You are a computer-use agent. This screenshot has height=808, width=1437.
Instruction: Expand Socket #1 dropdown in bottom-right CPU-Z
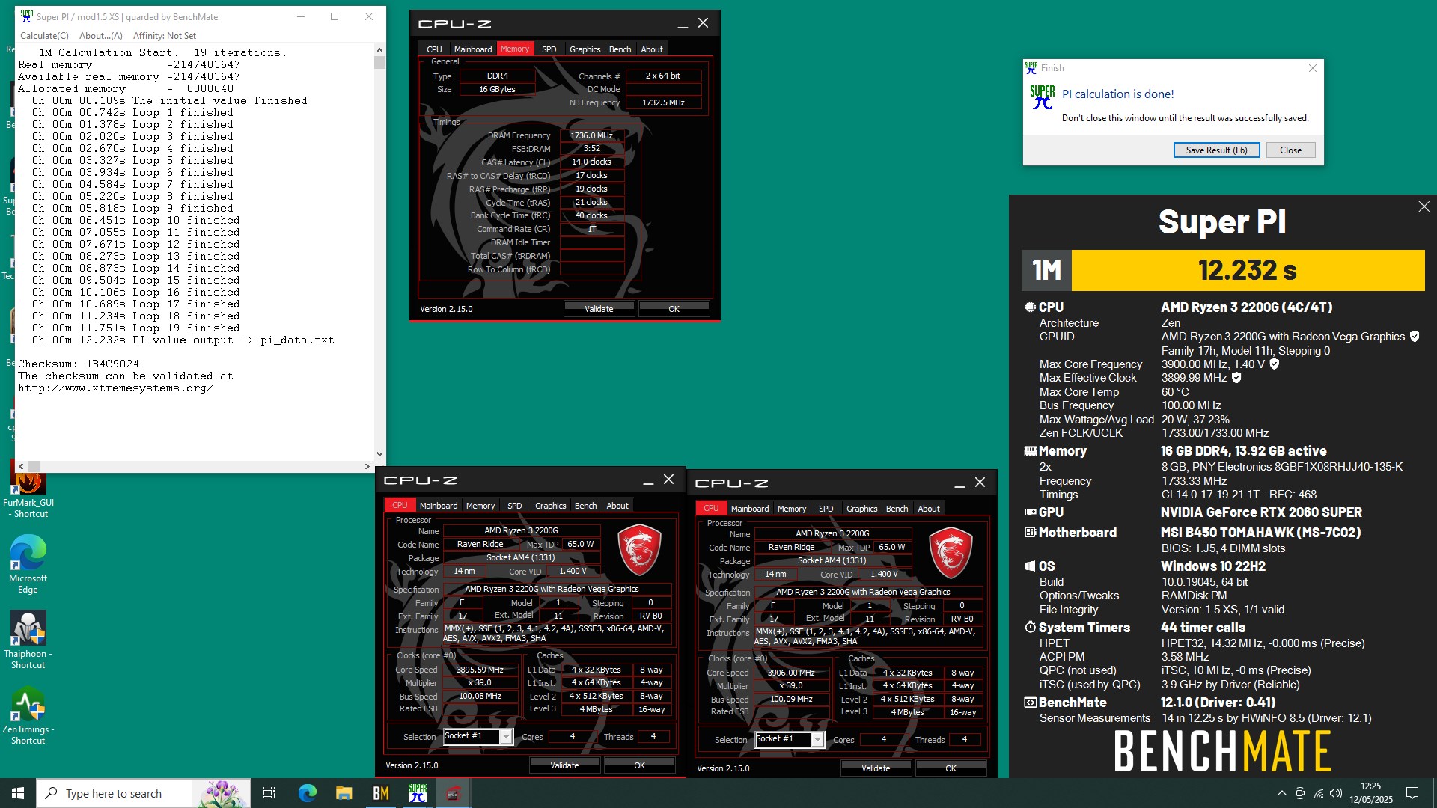point(817,740)
